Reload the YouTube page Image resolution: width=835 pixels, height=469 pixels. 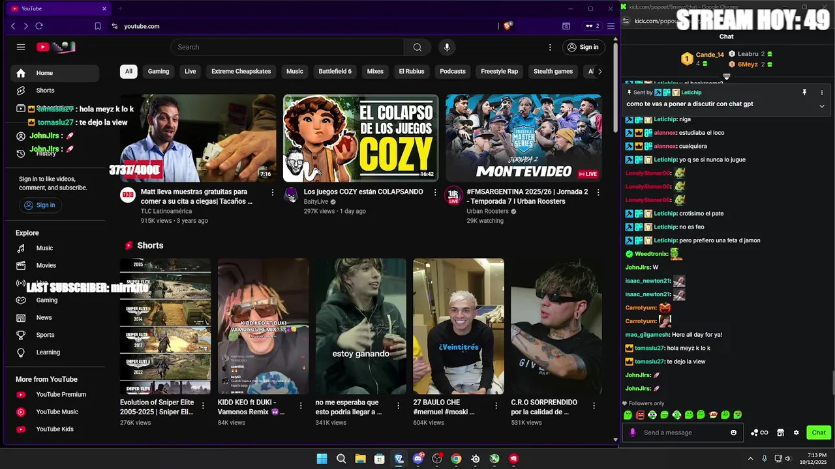[39, 26]
